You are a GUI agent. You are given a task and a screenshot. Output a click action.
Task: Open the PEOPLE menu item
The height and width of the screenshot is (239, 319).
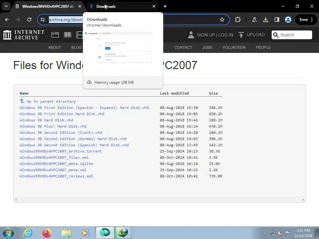(263, 47)
